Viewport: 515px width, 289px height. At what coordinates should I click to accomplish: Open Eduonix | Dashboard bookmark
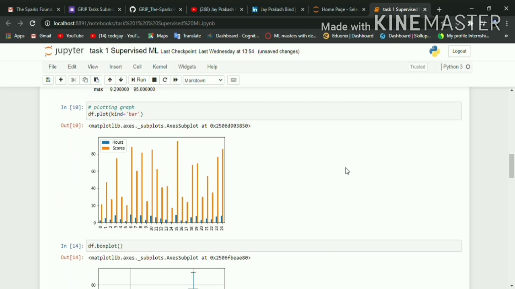[x=348, y=36]
